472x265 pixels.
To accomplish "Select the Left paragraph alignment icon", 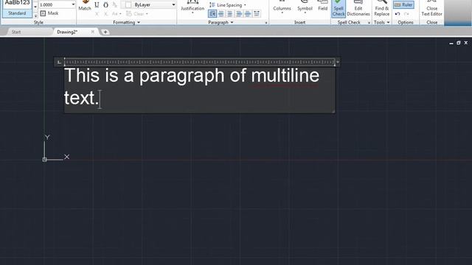I will pos(221,14).
